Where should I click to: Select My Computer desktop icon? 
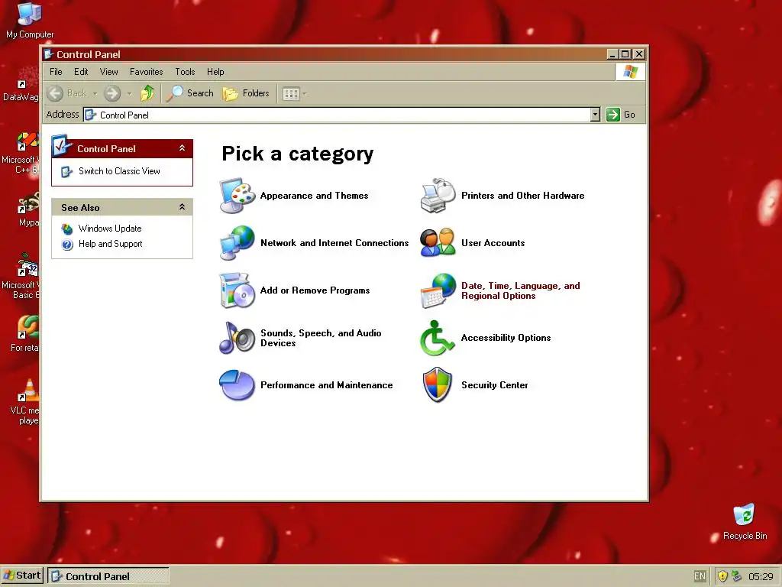pos(30,21)
